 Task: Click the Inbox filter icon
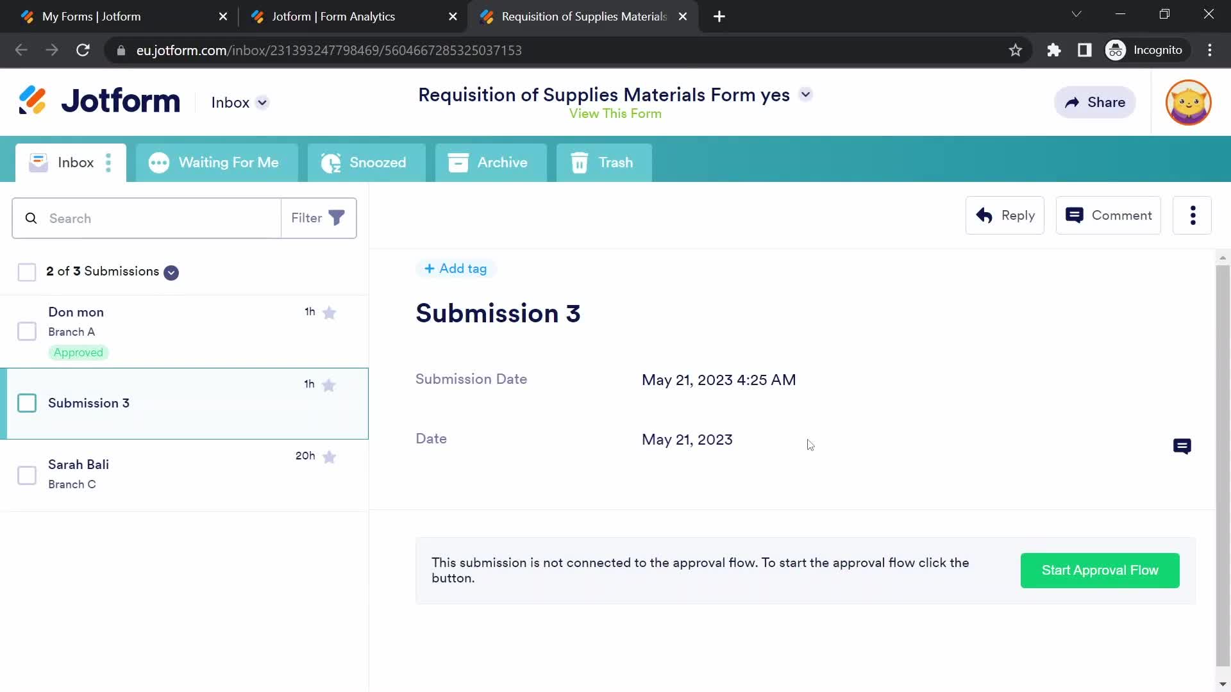click(x=337, y=218)
